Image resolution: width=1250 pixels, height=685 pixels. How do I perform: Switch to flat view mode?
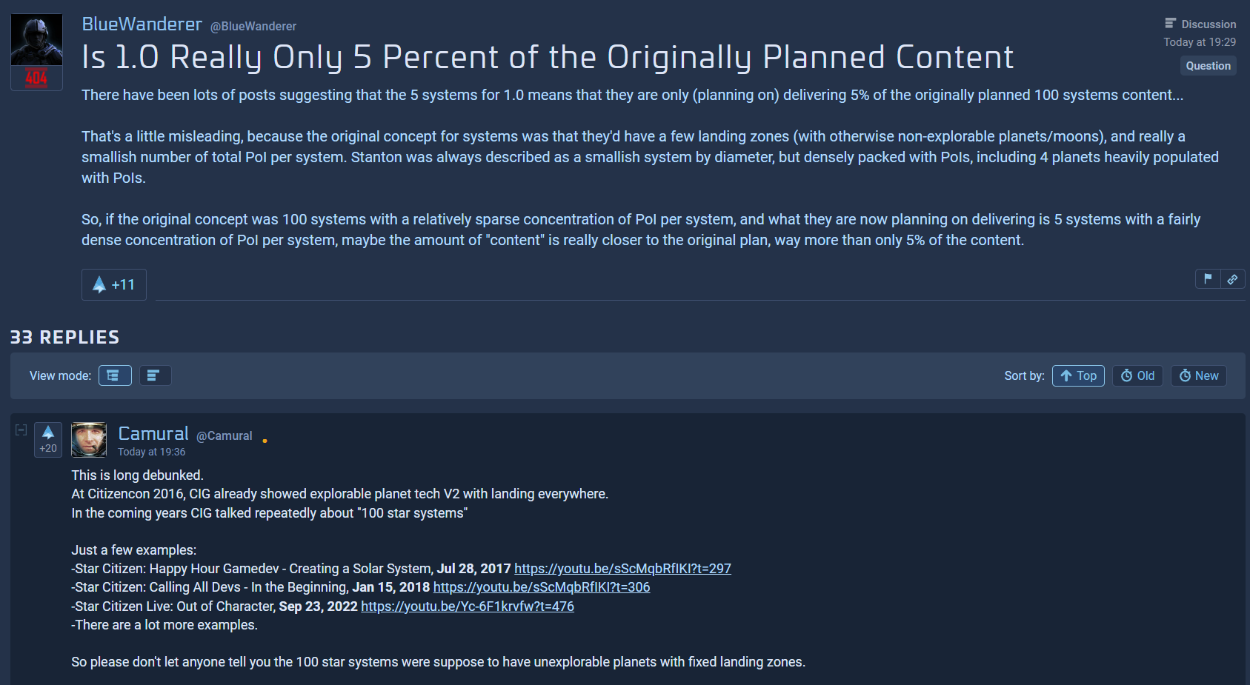(x=154, y=375)
